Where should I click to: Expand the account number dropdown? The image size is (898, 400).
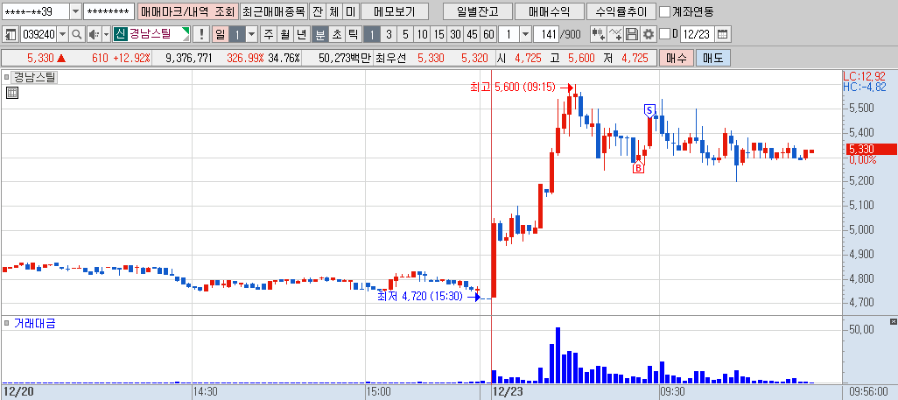coord(75,11)
